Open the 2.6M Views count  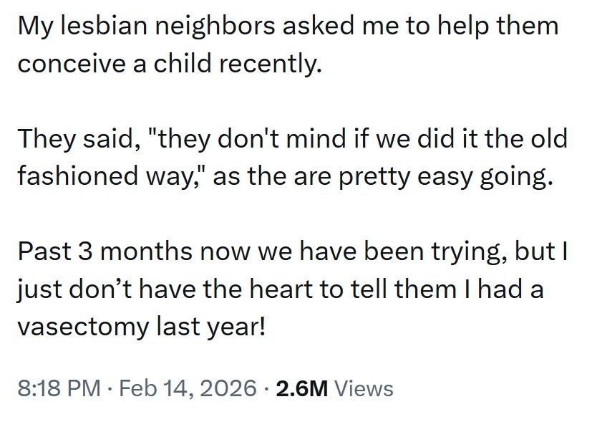(x=334, y=388)
